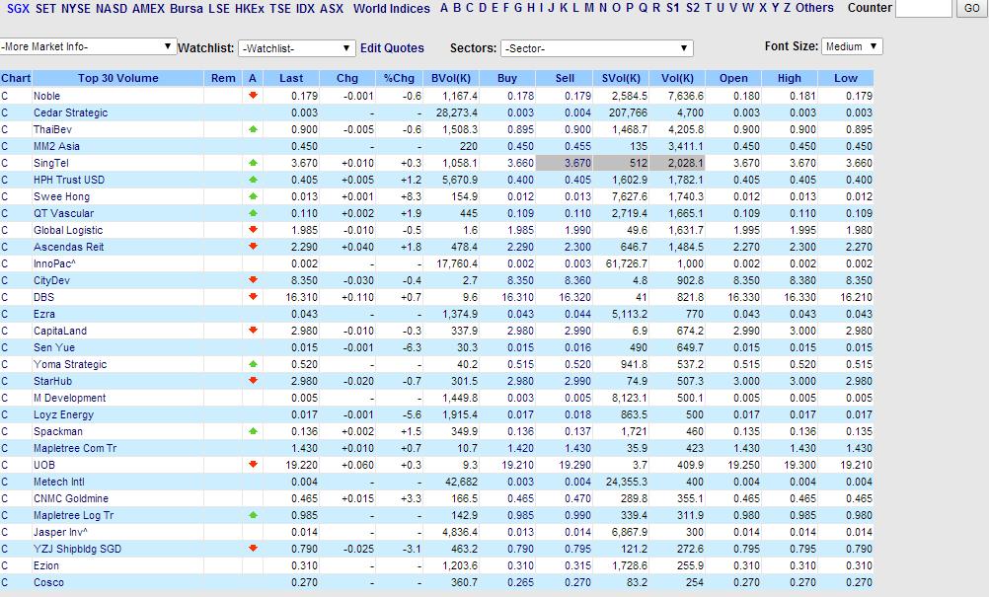Open chart icon C for Cosco
This screenshot has height=597, width=989.
pyautogui.click(x=4, y=583)
